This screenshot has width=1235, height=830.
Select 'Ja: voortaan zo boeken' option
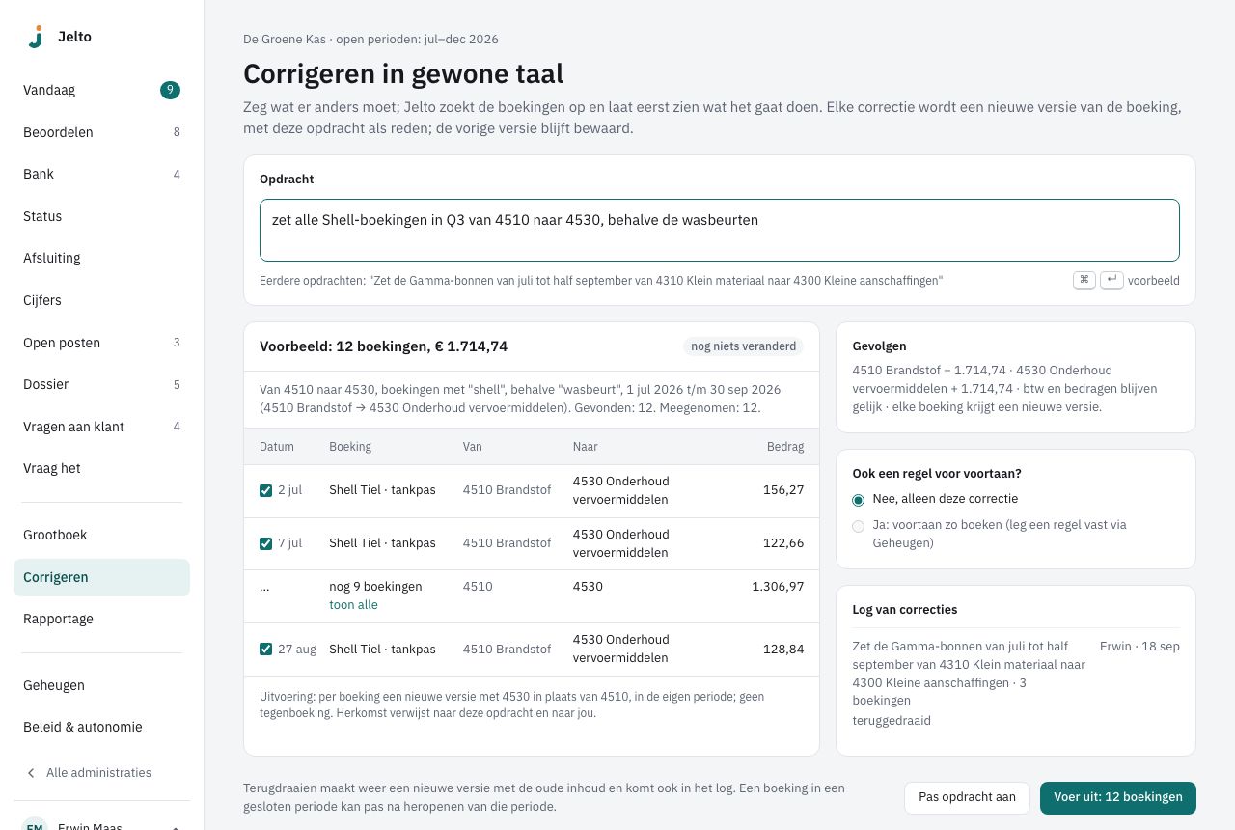[x=859, y=526]
